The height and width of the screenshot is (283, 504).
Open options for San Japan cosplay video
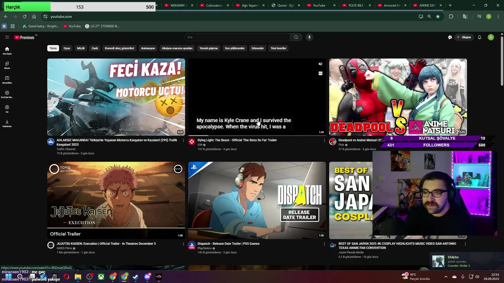pos(465,244)
